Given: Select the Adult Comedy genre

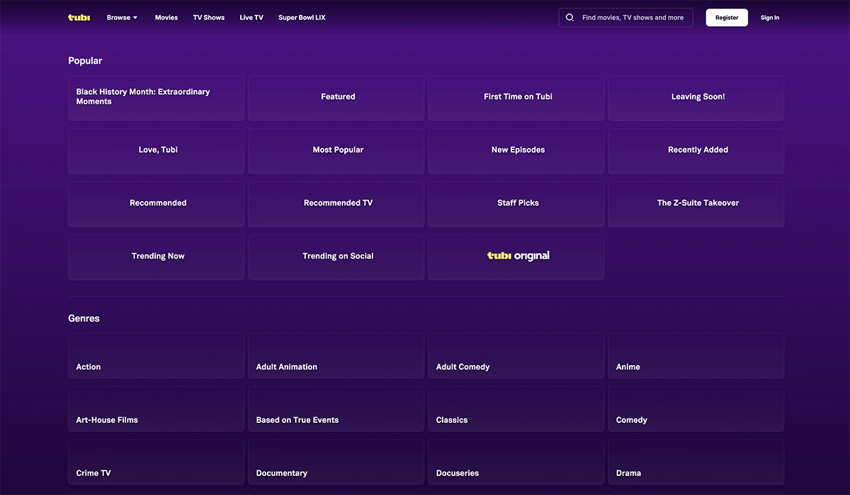Looking at the screenshot, I should [x=516, y=356].
